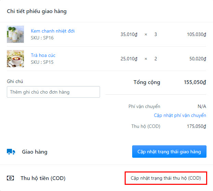Click the 105,030đ line total

coord(197,34)
